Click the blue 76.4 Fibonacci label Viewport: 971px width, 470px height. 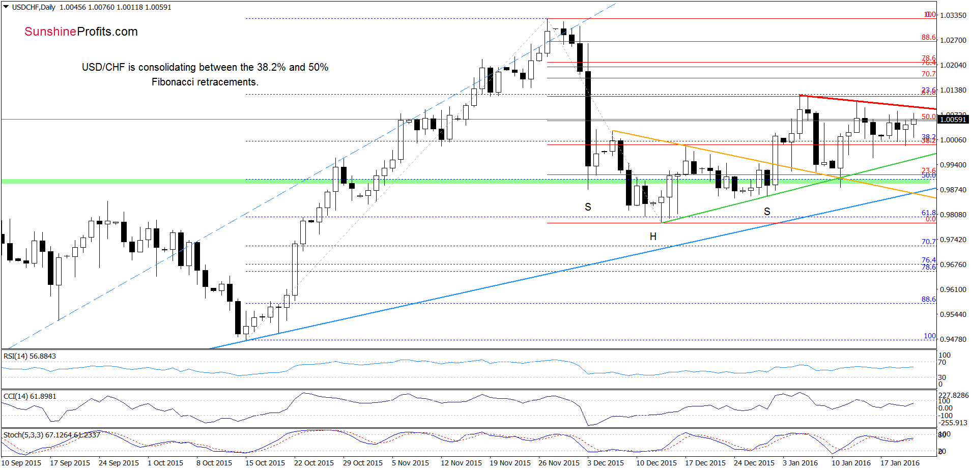[x=928, y=260]
